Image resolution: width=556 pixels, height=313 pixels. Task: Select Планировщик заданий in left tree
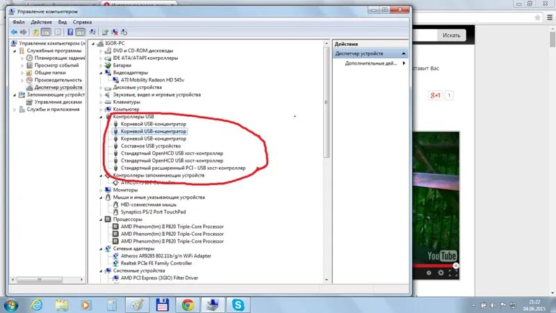[x=59, y=58]
